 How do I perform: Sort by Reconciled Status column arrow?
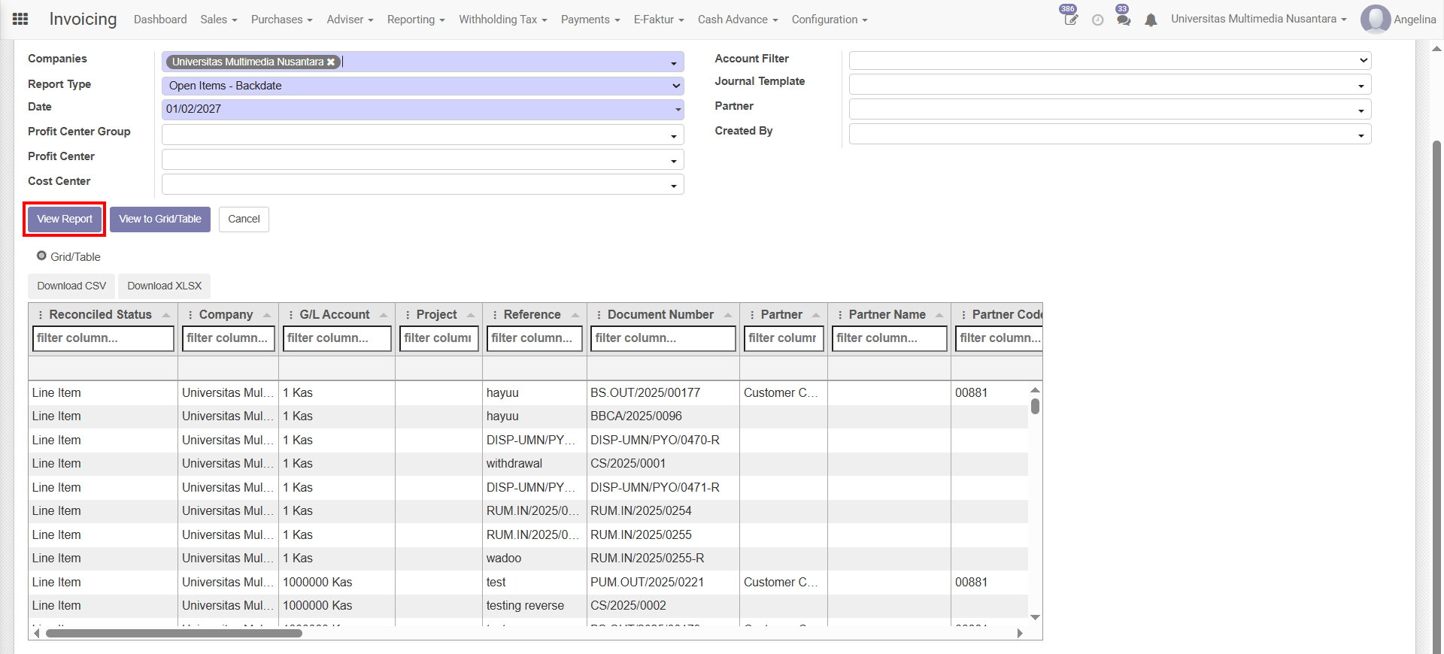166,315
